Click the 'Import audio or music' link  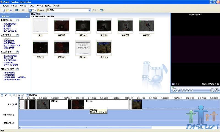click(10, 31)
